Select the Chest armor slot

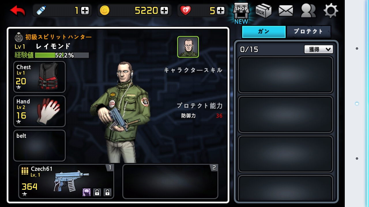39,77
